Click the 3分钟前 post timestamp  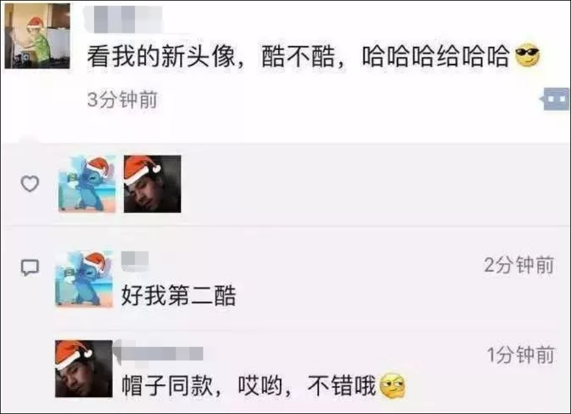[123, 99]
